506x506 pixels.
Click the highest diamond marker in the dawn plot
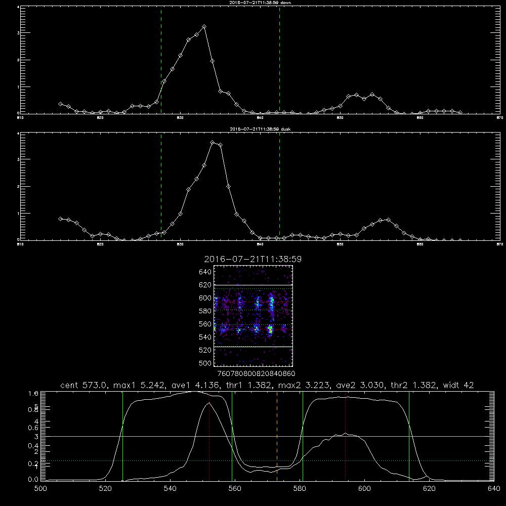(x=204, y=26)
